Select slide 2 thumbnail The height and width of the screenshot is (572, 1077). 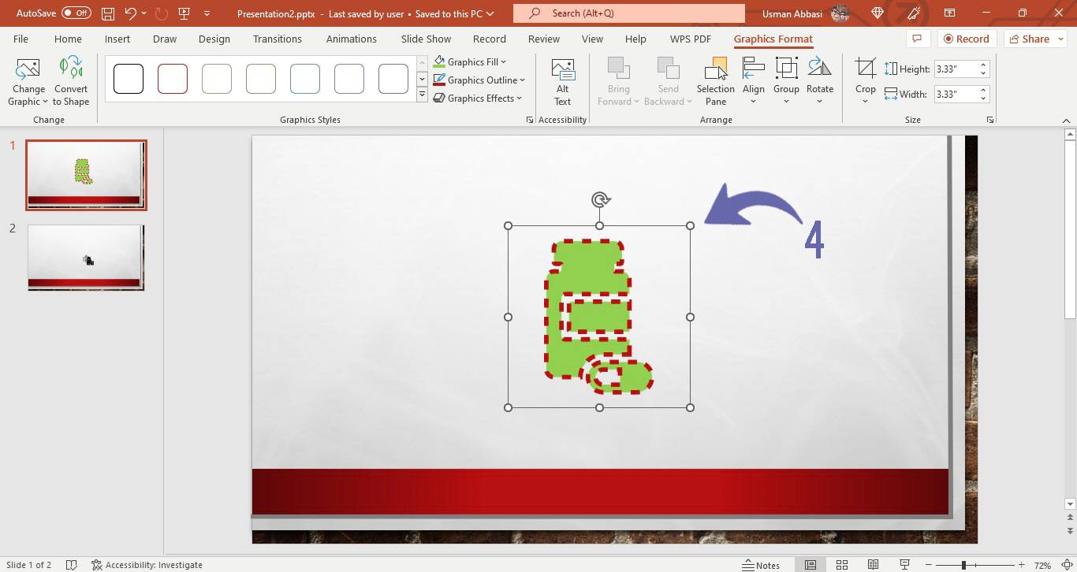tap(86, 258)
